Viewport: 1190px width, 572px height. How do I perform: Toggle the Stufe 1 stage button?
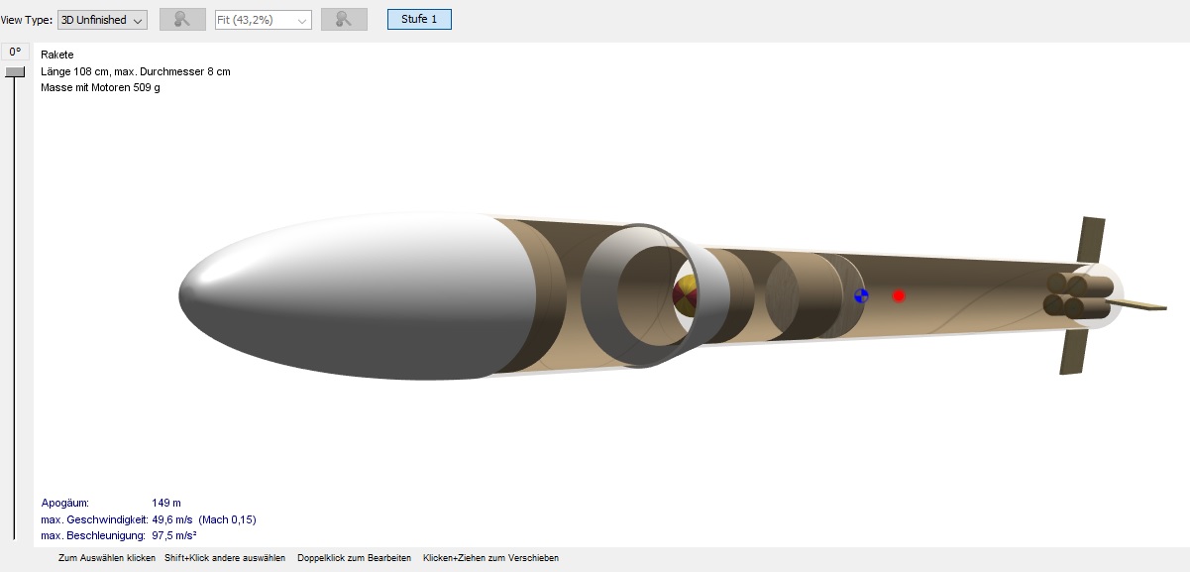[x=419, y=19]
